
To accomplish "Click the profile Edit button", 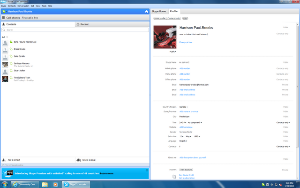I will click(185, 18).
